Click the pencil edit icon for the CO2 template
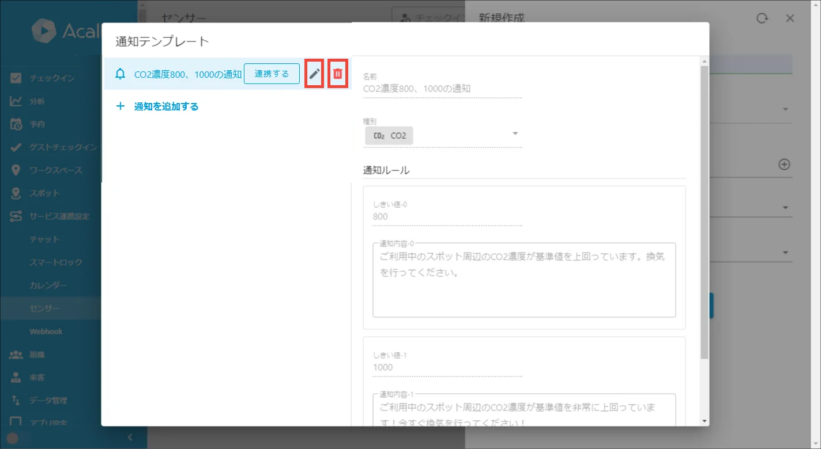 click(x=314, y=74)
